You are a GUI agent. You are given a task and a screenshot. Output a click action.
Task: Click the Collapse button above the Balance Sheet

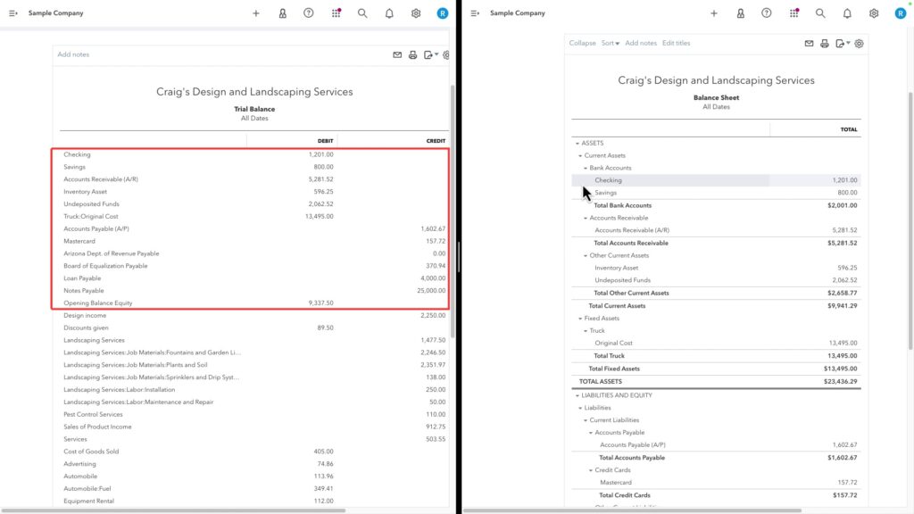click(x=582, y=43)
